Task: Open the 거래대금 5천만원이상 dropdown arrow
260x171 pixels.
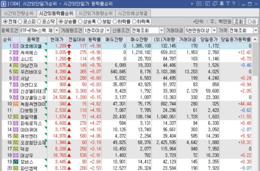Action: [x=214, y=30]
